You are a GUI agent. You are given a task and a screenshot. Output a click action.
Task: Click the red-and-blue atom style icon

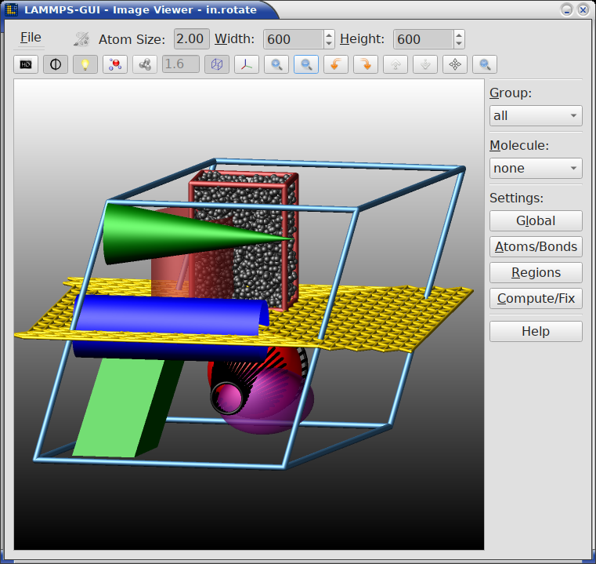click(115, 64)
